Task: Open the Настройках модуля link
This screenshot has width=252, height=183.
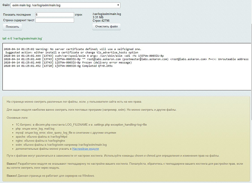Action: (x=85, y=149)
